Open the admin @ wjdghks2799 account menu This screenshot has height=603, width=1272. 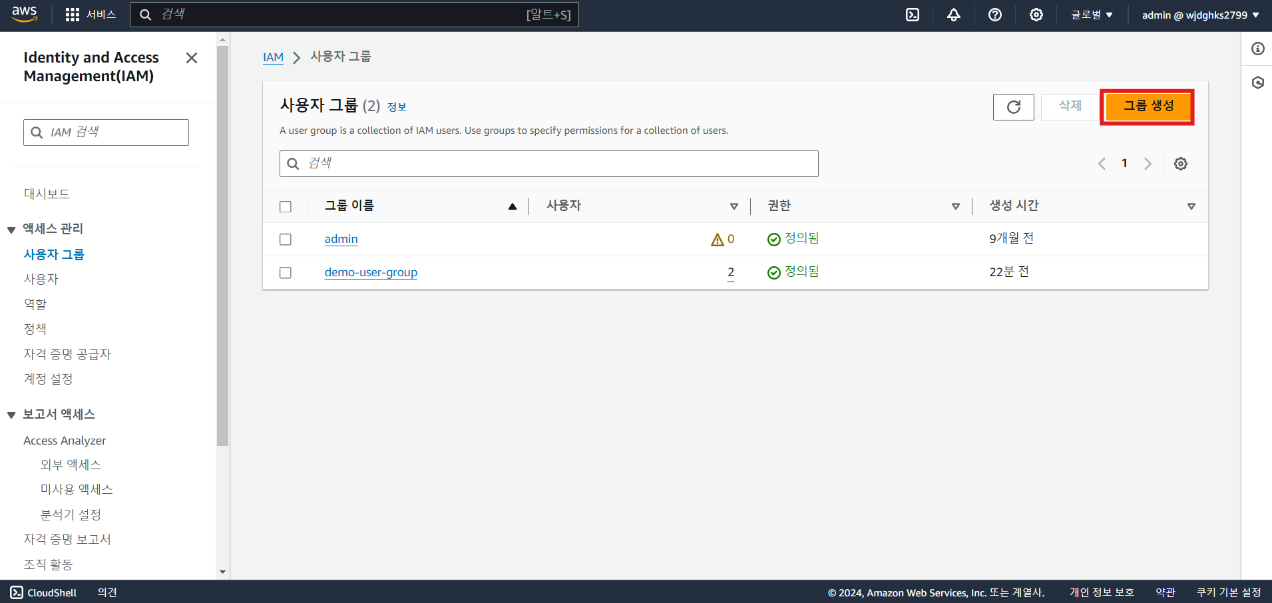tap(1200, 15)
